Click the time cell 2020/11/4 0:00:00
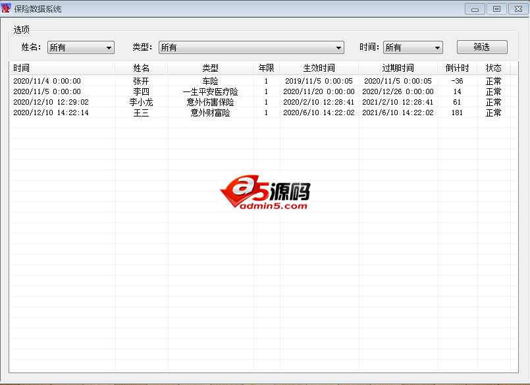The height and width of the screenshot is (385, 530). pos(47,81)
